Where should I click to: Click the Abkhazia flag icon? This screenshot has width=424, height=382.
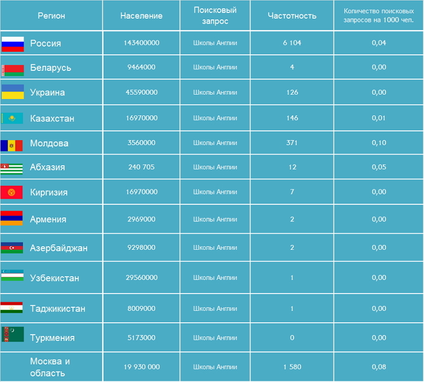click(x=12, y=169)
